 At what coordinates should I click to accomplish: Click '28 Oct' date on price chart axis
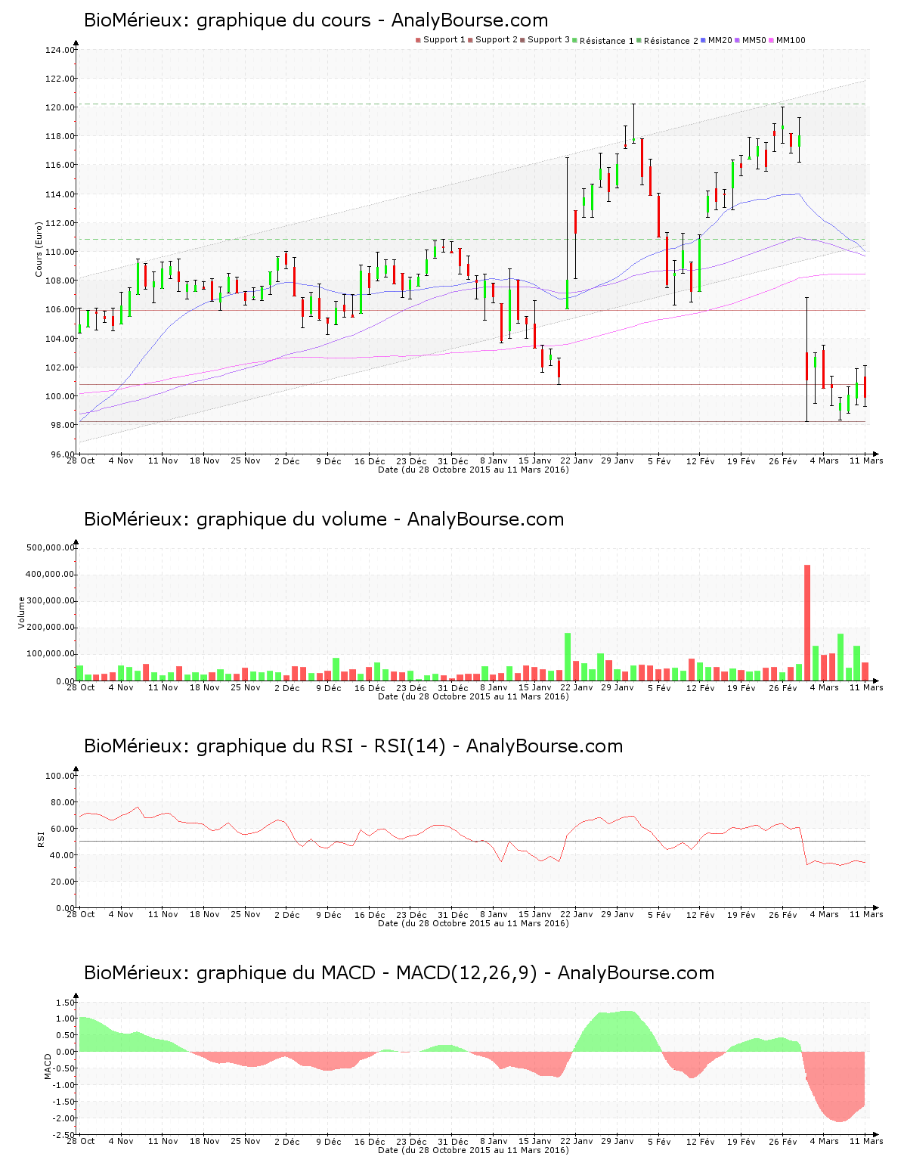81,461
